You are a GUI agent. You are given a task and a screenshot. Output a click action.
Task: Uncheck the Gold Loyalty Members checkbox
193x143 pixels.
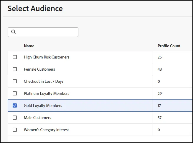[x=15, y=105]
